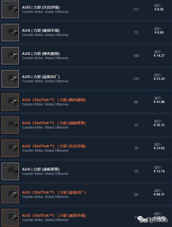
Task: Click the ¥ 69.37 starting price
Action: [x=159, y=194]
